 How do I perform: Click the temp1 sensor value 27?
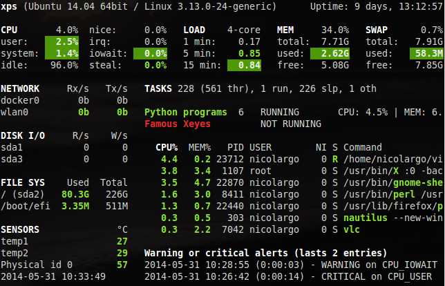click(x=122, y=241)
